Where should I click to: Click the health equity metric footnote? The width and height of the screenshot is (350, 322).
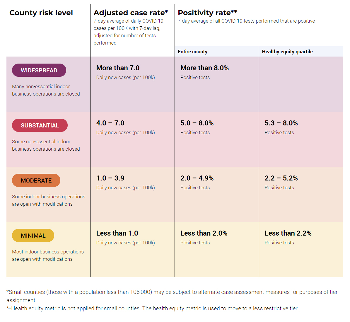point(152,308)
